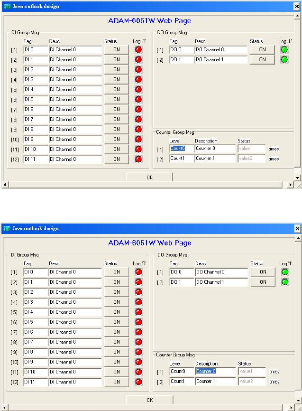This screenshot has height=411, width=302.
Task: Click the DO 1 tag field in lower window
Action: 182,282
